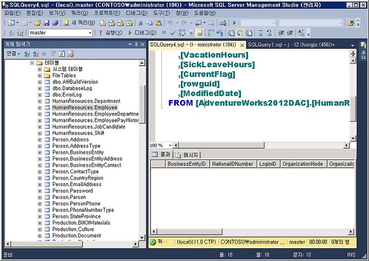The height and width of the screenshot is (261, 369).
Task: Click the Decrease Indent icon
Action: pyautogui.click(x=281, y=33)
